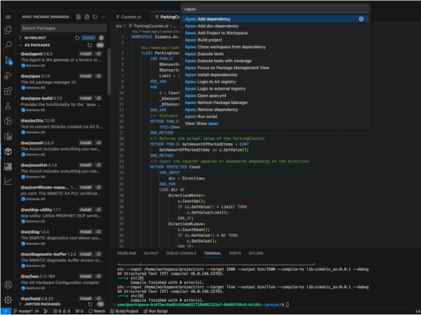Open the Apax package cube view
This screenshot has height=315, width=421.
pyautogui.click(x=8, y=152)
